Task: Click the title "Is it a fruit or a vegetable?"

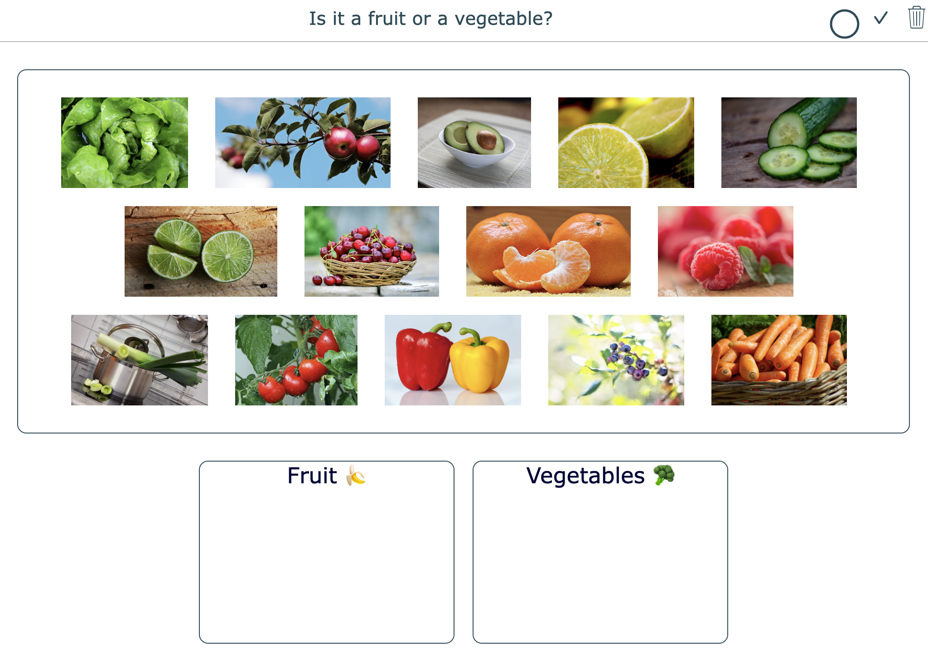Action: coord(430,19)
